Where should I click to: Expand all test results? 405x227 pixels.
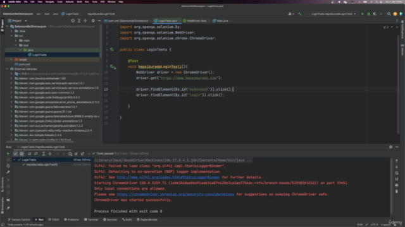tap(44, 154)
